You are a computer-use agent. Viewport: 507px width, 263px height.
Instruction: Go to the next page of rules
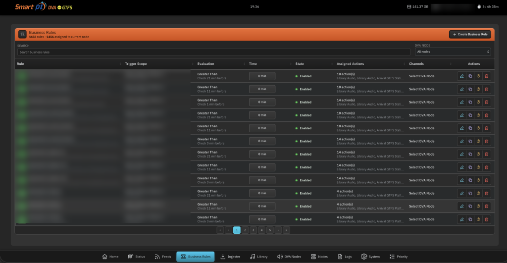click(x=278, y=230)
